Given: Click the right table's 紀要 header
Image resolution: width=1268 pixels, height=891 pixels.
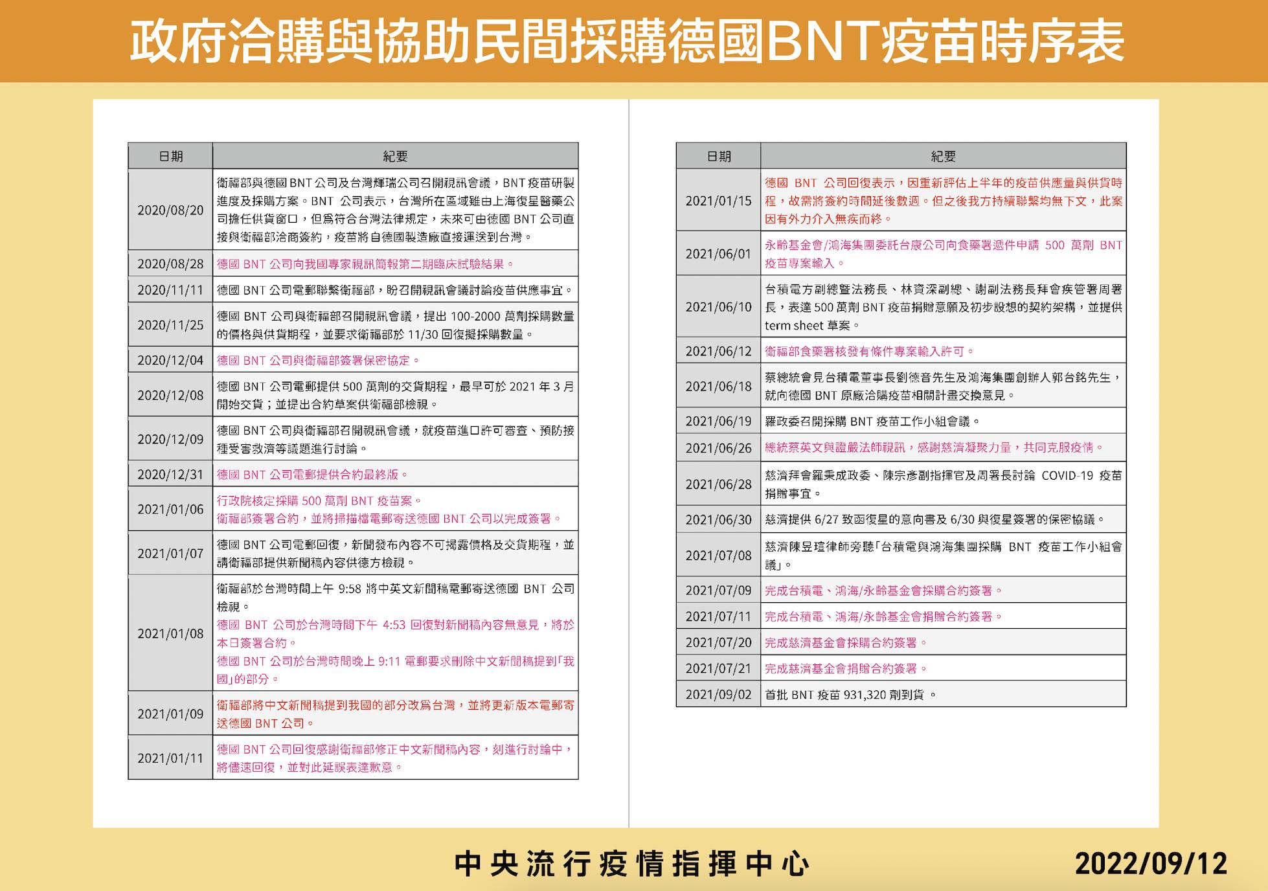Looking at the screenshot, I should [943, 156].
